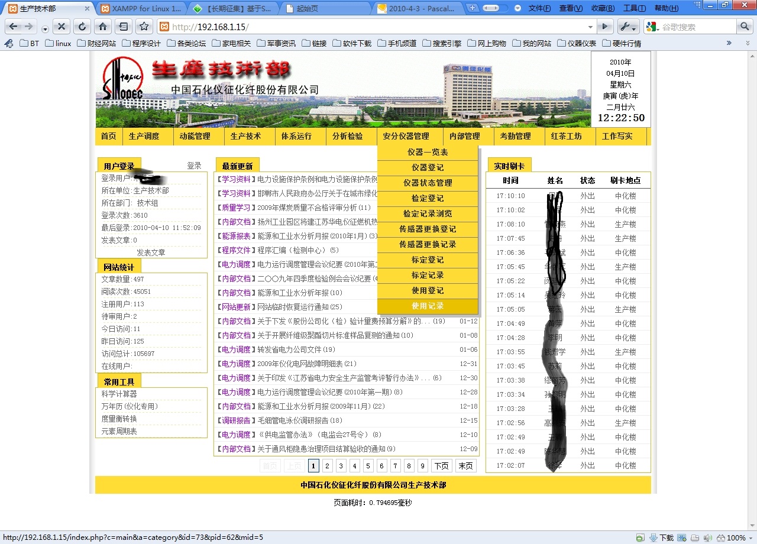Click the go arrow beside the address bar
Image resolution: width=757 pixels, height=544 pixels.
pyautogui.click(x=604, y=27)
